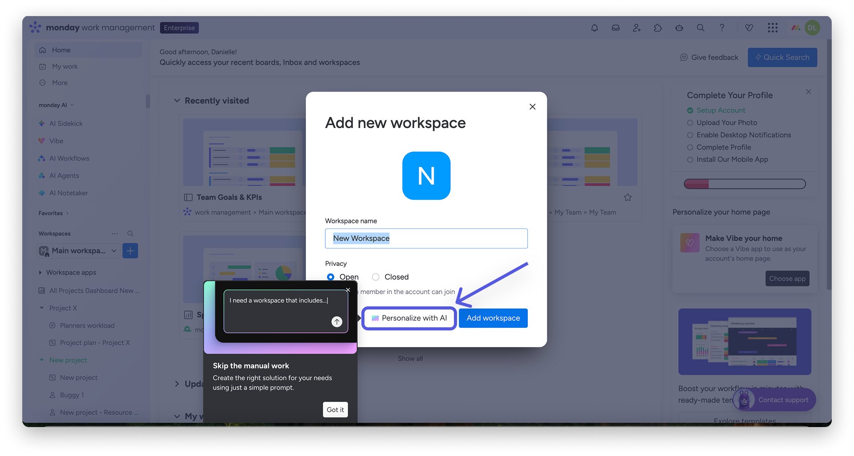Open AI Notetaker in the sidebar
Viewport: 854px width, 456px height.
[x=69, y=193]
